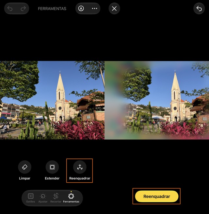Switch to the Ferramentas tab
This screenshot has height=214, width=209.
[x=71, y=198]
